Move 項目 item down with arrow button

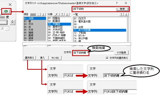[x=43, y=14]
